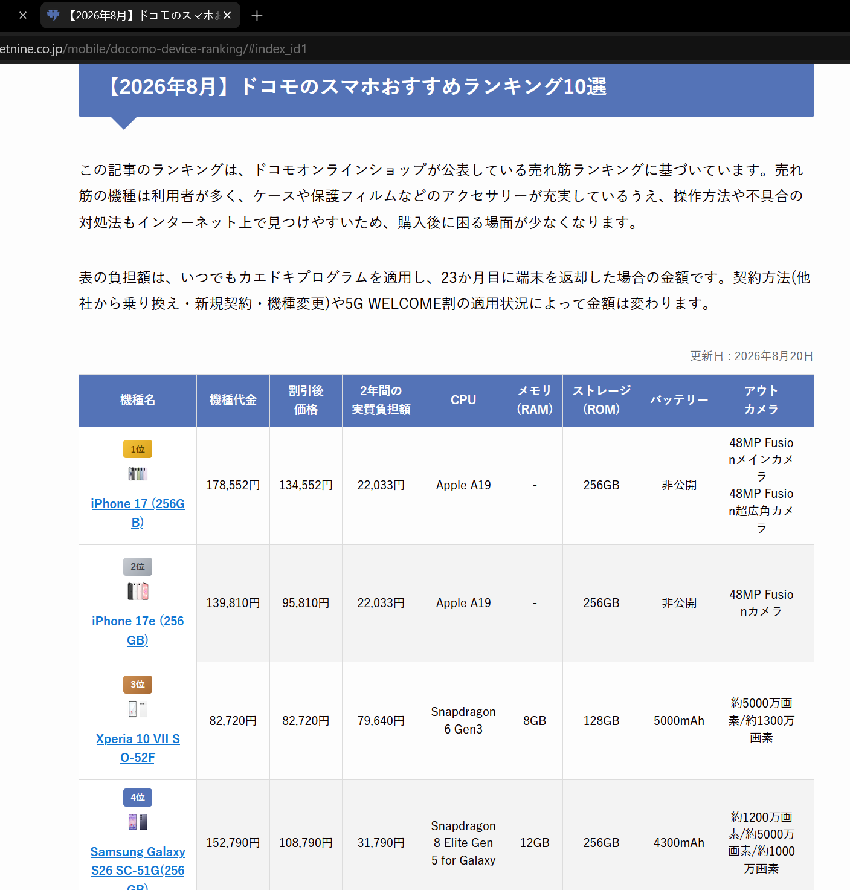Select the ドコモのスマホ browser tab

click(140, 15)
